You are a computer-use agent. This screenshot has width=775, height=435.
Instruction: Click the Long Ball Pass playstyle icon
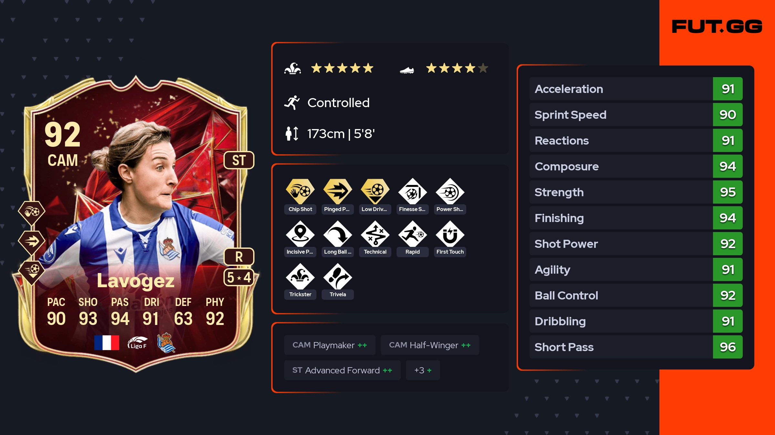point(337,234)
